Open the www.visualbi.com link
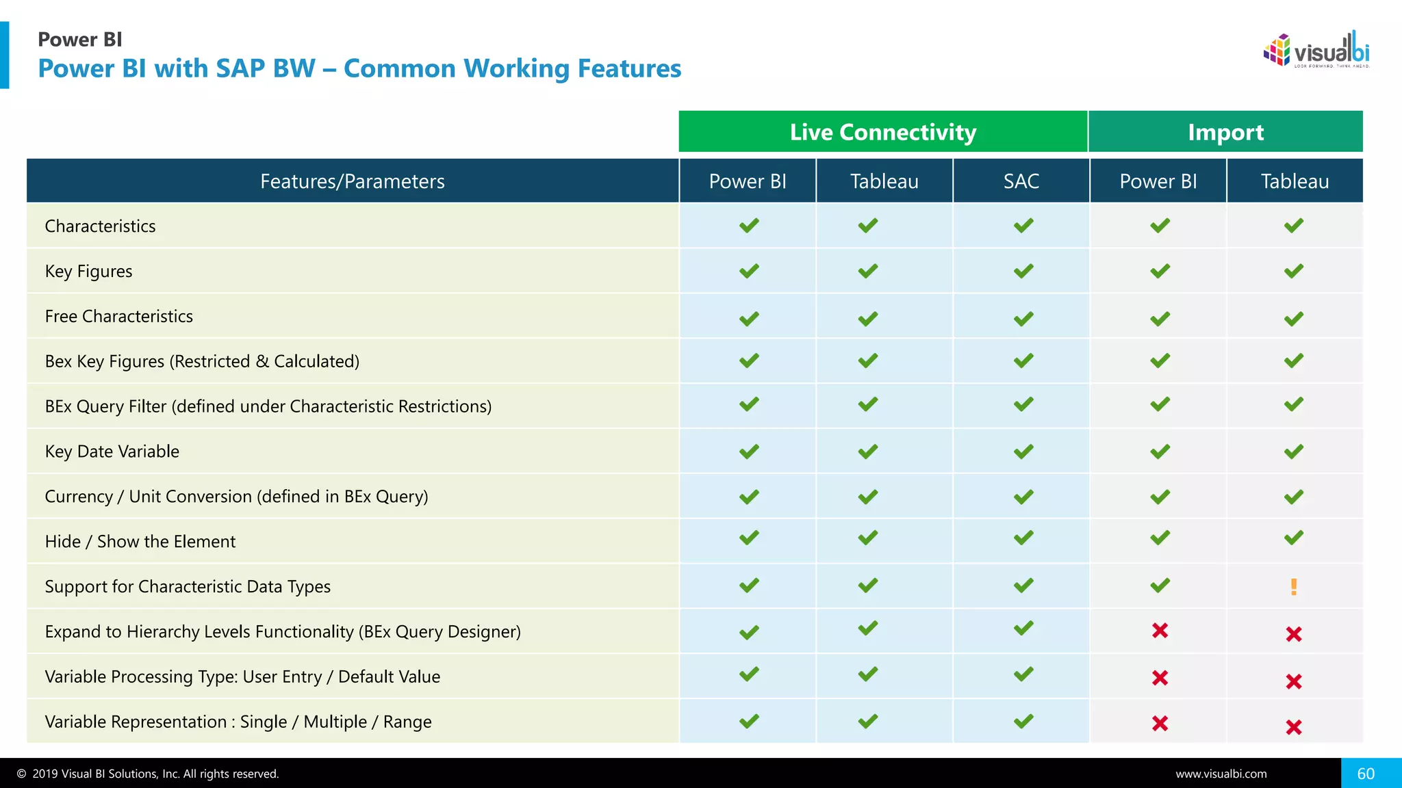This screenshot has width=1402, height=788. click(x=1221, y=774)
